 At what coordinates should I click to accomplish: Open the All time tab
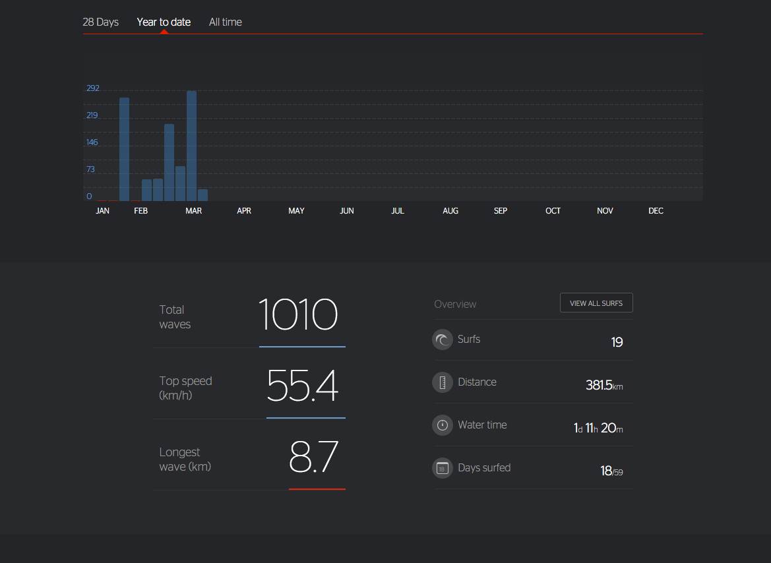point(225,22)
